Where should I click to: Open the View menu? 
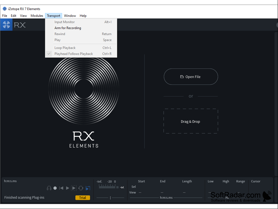coord(23,16)
